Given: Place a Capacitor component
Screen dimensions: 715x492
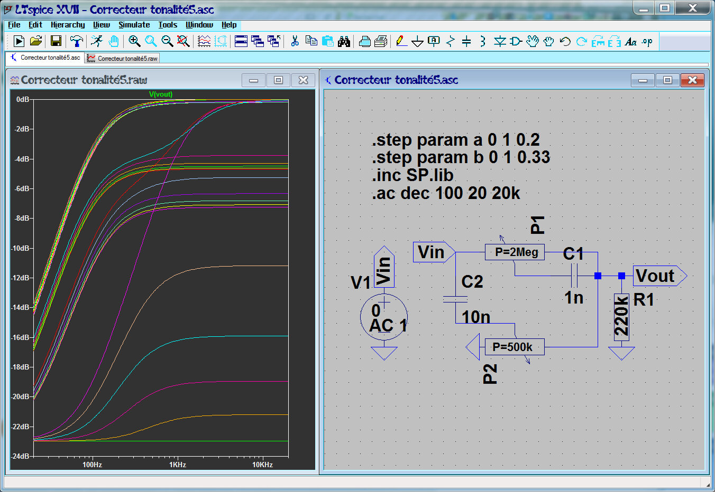Looking at the screenshot, I should [466, 41].
